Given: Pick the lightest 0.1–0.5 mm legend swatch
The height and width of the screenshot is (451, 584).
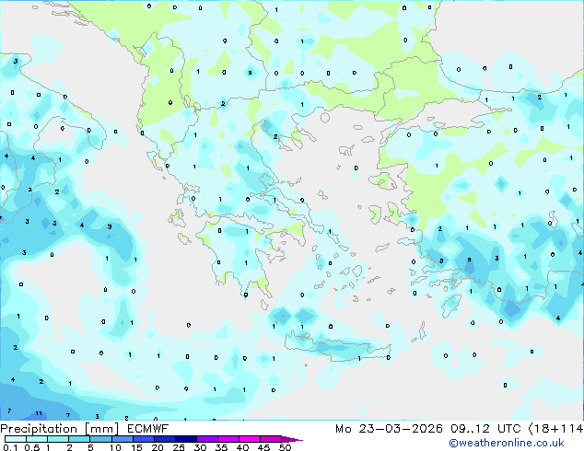Looking at the screenshot, I should [16, 439].
